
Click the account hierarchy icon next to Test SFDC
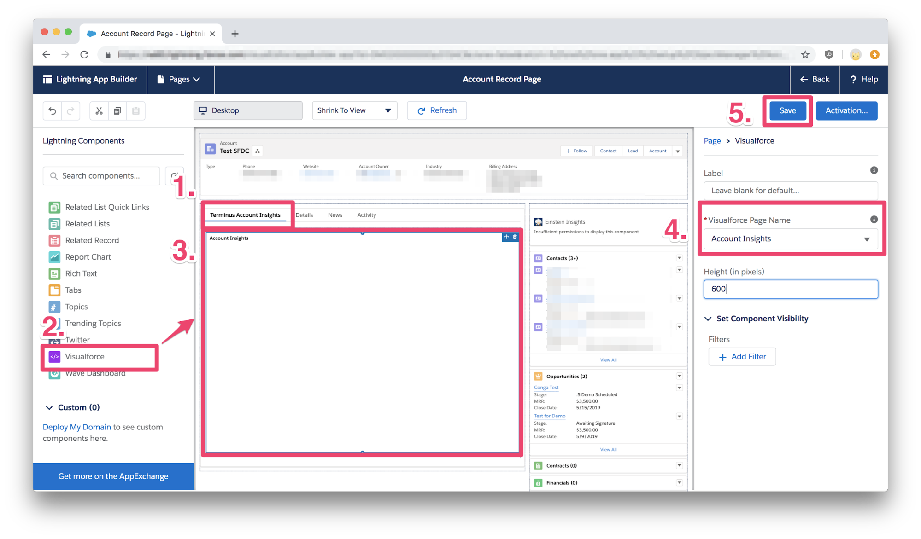[258, 151]
